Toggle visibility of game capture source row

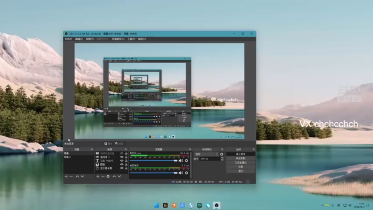click(x=122, y=157)
